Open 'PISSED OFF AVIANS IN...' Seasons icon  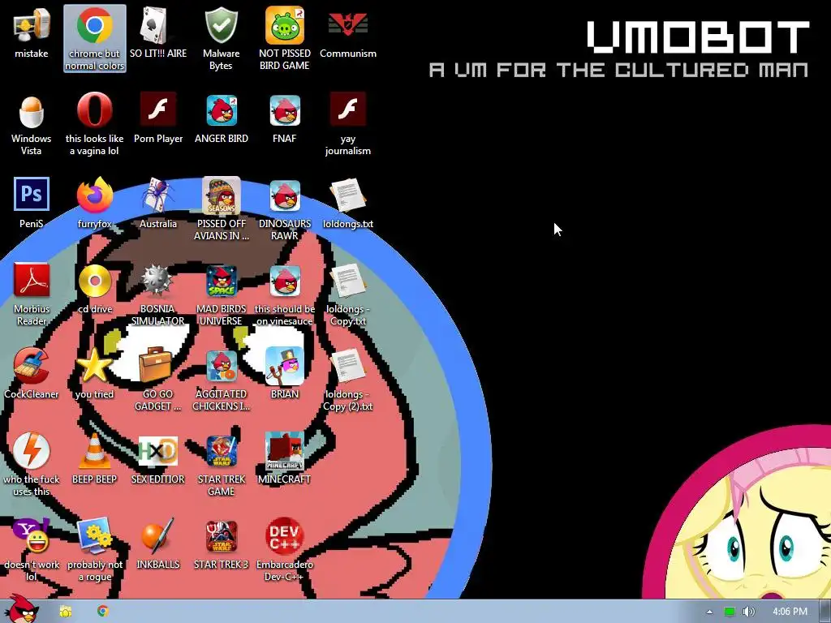point(221,208)
